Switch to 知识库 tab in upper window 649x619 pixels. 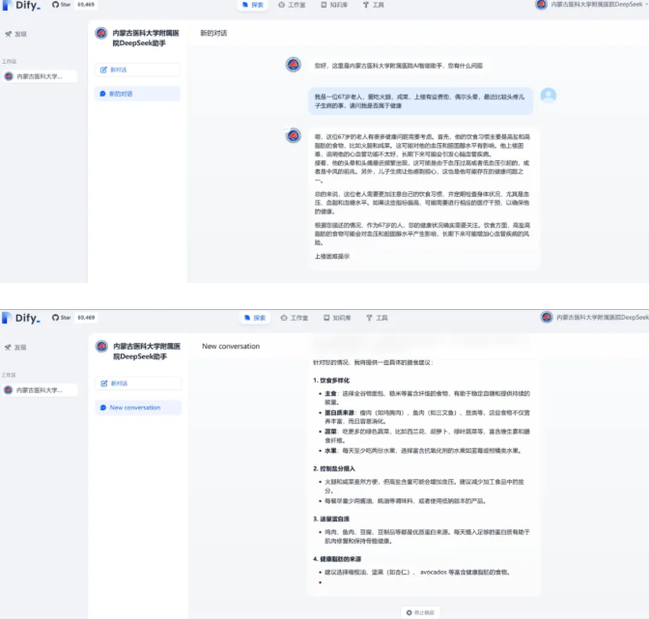[334, 5]
